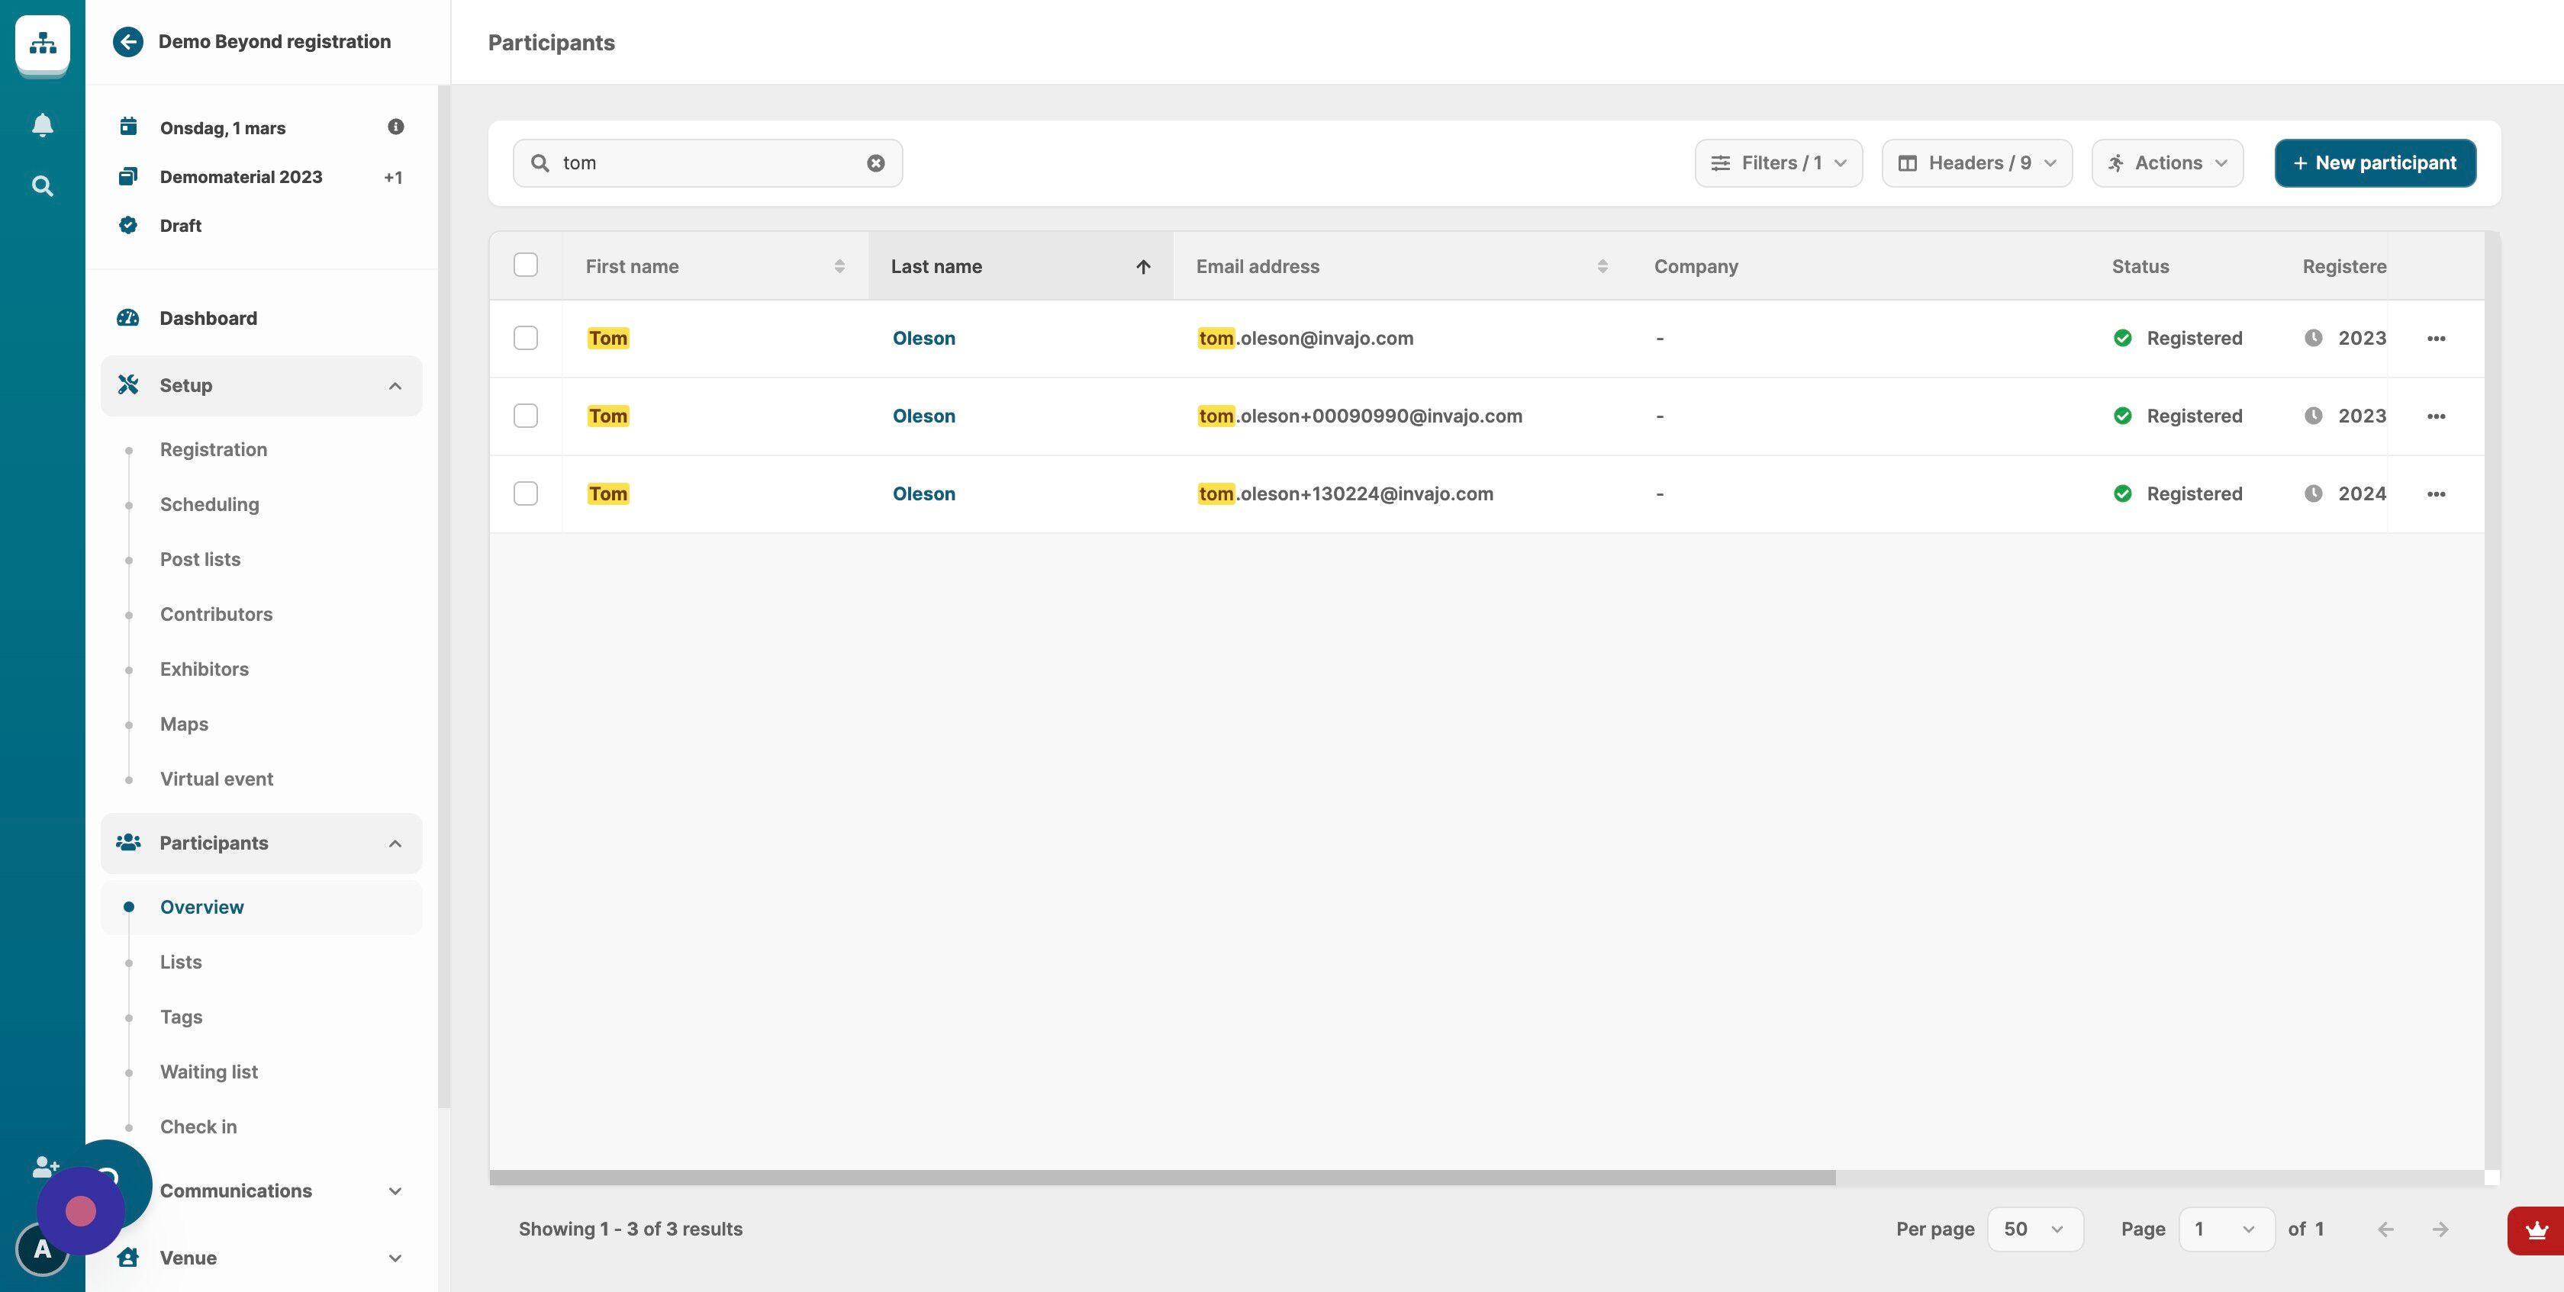Open the Headers / 9 dropdown
Image resolution: width=2564 pixels, height=1292 pixels.
[x=1976, y=163]
